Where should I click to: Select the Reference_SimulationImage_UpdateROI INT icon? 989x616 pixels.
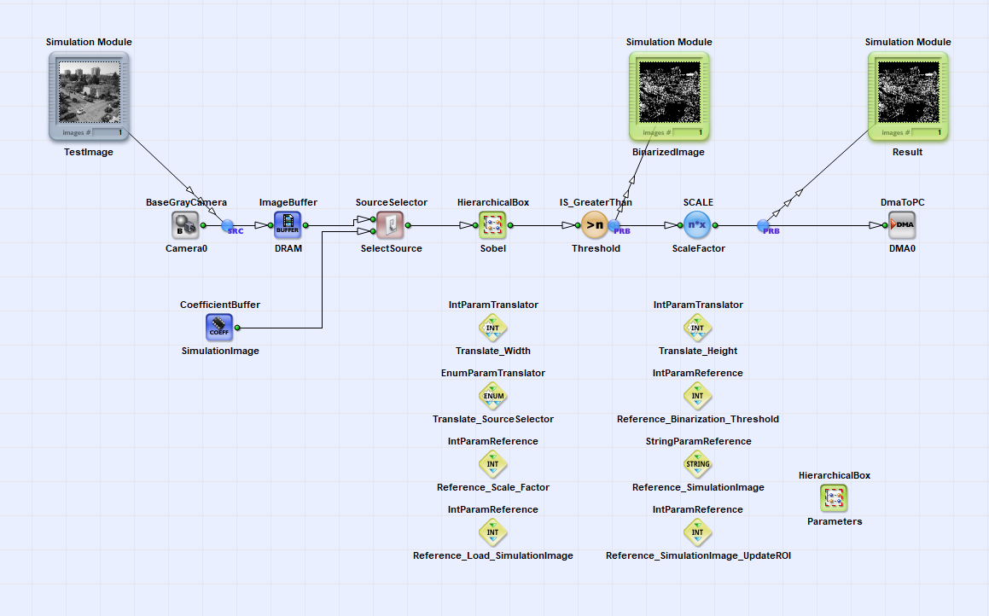coord(698,532)
